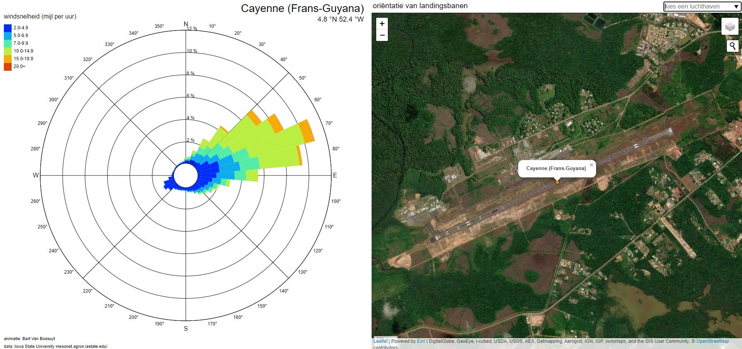Zoom out on the map
Image resolution: width=742 pixels, height=349 pixels.
coord(382,35)
